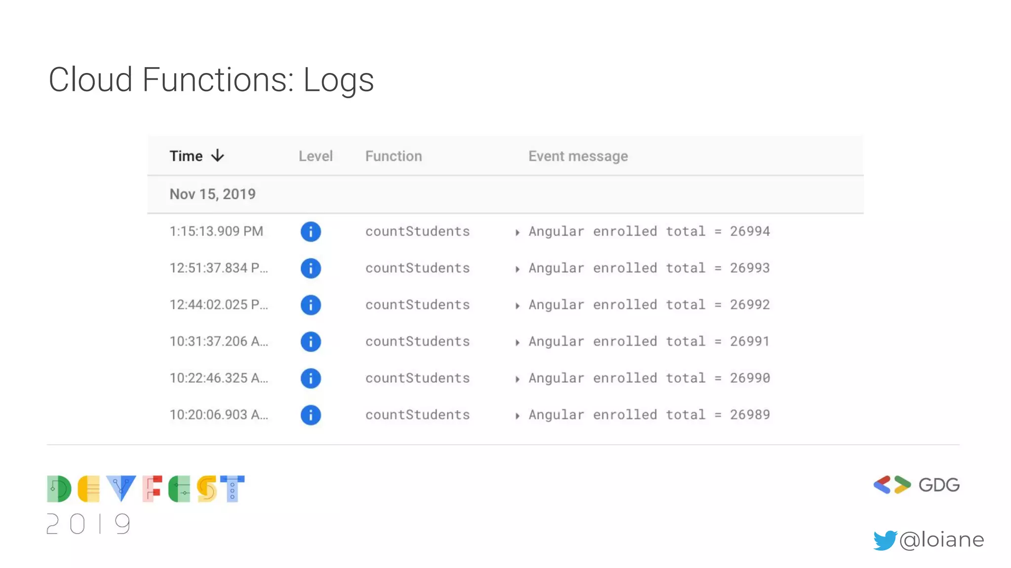This screenshot has height=568, width=1011.
Task: Click the 'Cloud Functions: Logs' slide title
Action: (x=211, y=80)
